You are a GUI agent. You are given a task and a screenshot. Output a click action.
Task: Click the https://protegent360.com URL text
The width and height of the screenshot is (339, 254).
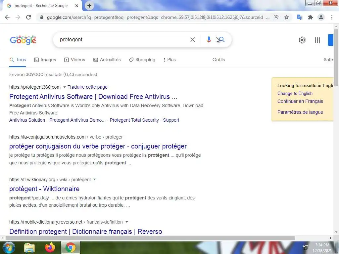click(35, 87)
